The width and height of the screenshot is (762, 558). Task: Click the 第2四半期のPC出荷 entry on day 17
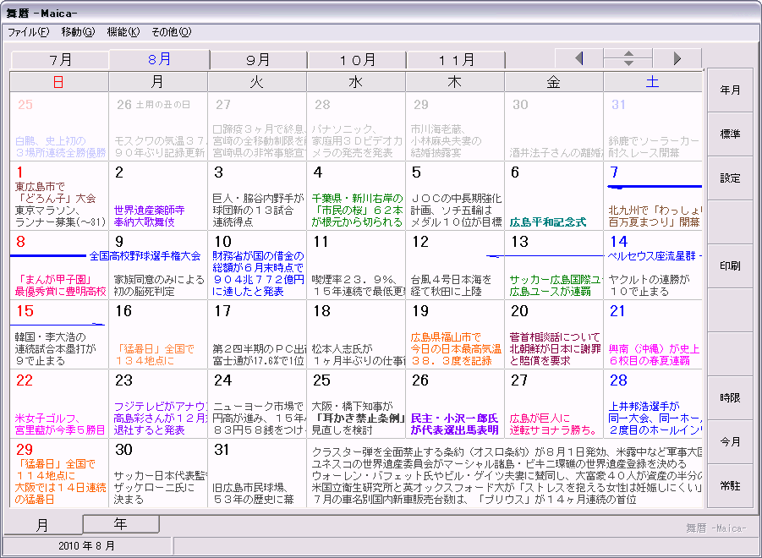click(259, 354)
